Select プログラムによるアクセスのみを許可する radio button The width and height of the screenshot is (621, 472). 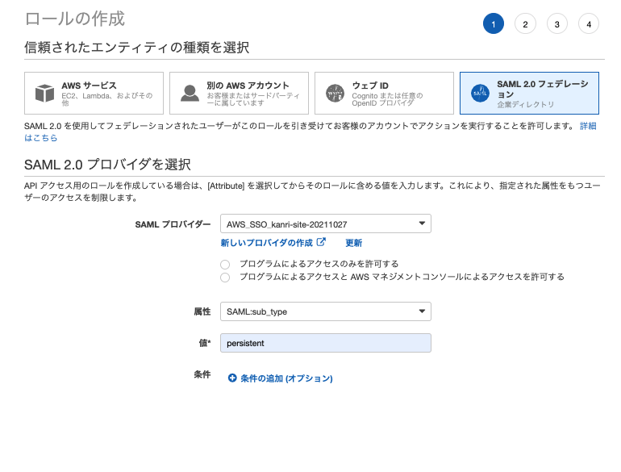pyautogui.click(x=225, y=265)
